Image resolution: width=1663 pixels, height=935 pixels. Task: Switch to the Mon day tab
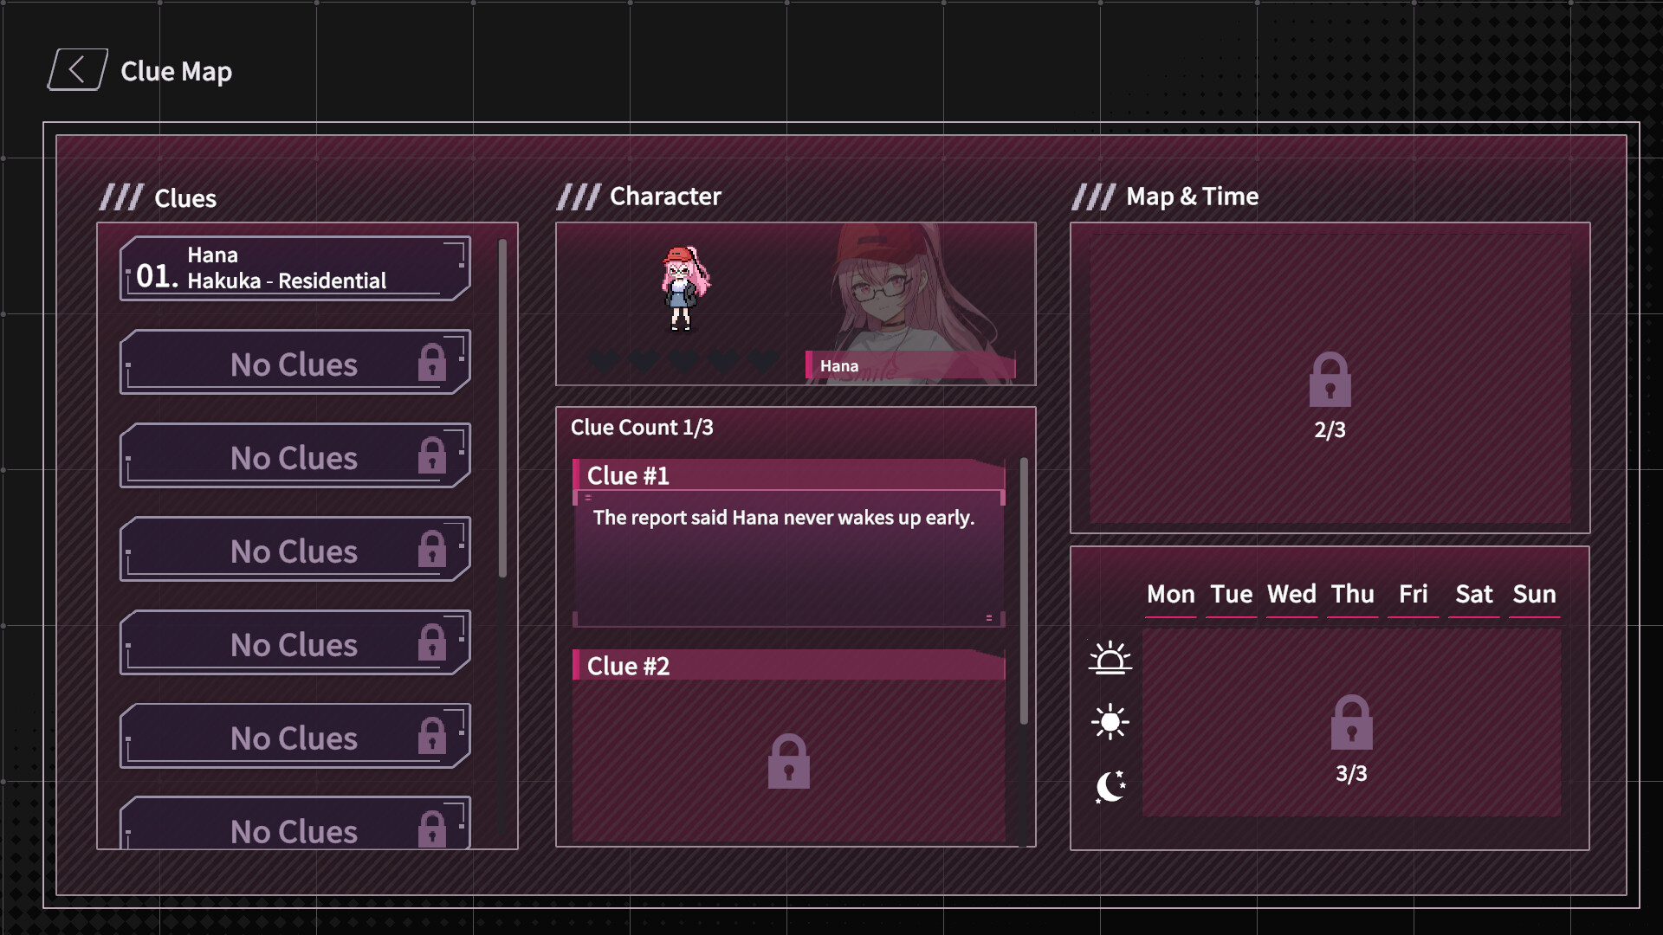[1171, 595]
